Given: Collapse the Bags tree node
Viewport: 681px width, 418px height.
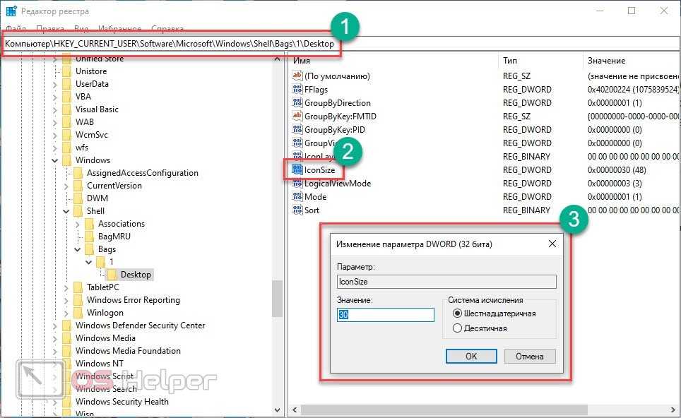Looking at the screenshot, I should coord(77,249).
